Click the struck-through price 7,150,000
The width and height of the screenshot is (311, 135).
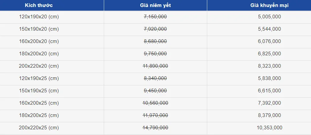tap(155, 17)
